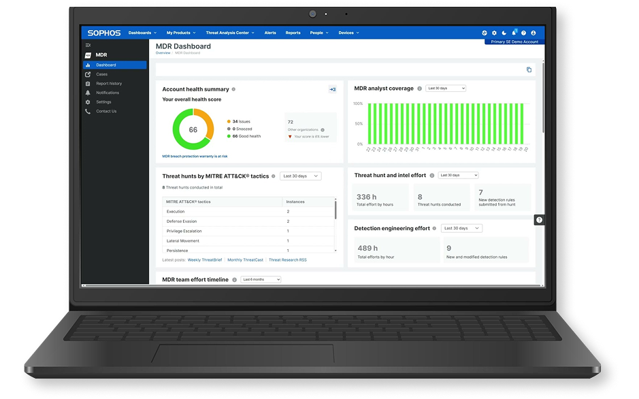Image resolution: width=639 pixels, height=399 pixels.
Task: Collapse the left sidebar menu icon
Action: [x=88, y=45]
